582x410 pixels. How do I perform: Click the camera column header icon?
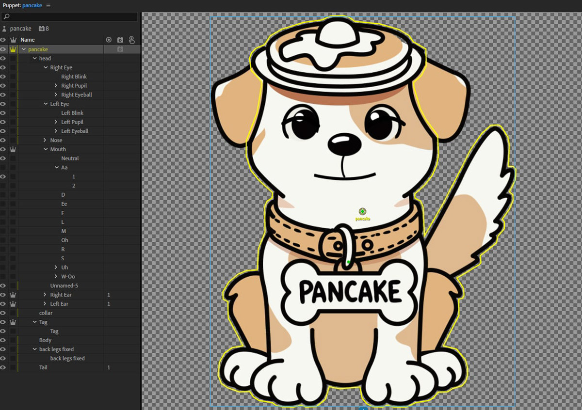(120, 40)
